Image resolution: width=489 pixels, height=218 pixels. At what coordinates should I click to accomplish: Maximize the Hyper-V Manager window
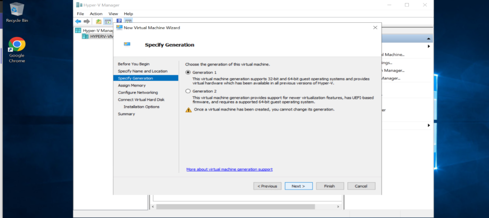407,5
